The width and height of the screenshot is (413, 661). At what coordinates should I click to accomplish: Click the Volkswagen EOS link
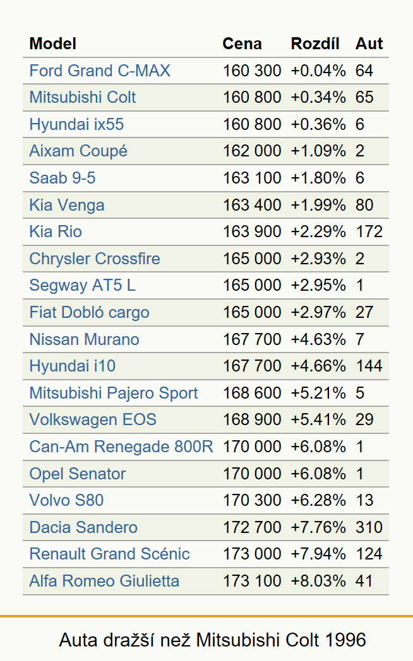point(93,420)
